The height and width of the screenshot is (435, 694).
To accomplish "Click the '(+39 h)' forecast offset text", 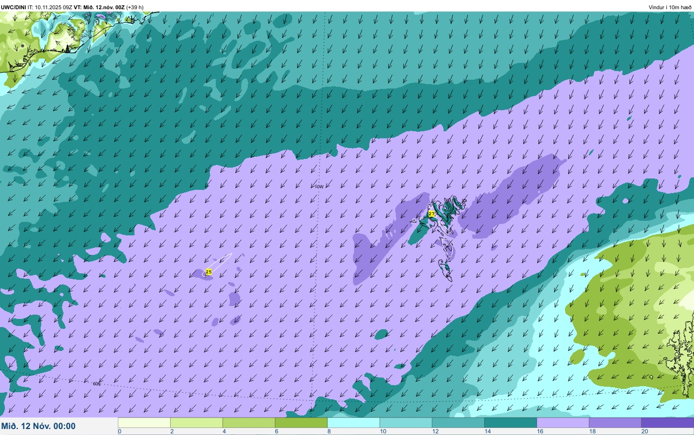I will [135, 7].
